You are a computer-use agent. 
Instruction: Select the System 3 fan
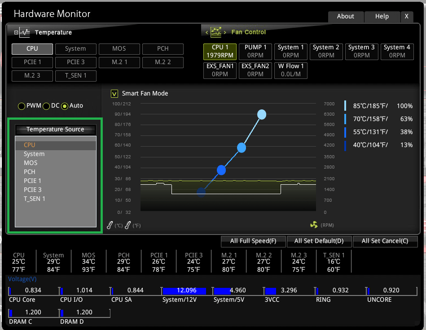coord(362,52)
